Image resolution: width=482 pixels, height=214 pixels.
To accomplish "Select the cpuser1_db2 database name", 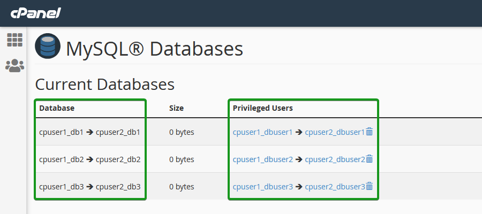I will [x=62, y=159].
